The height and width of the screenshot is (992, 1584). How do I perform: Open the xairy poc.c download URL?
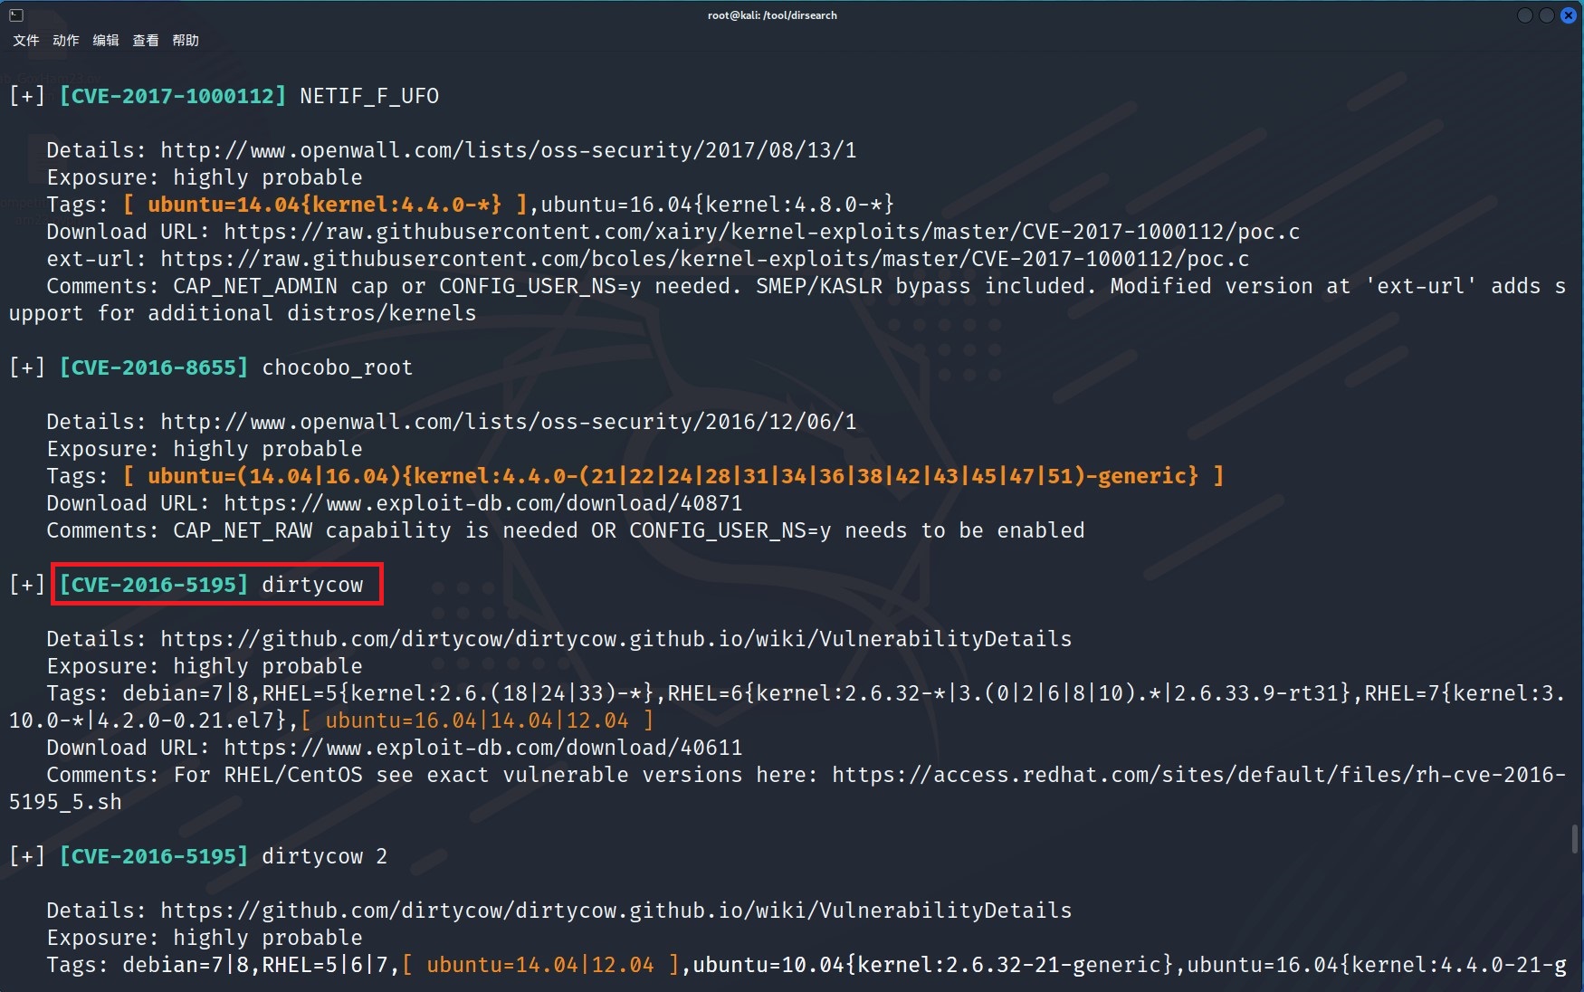click(x=762, y=232)
